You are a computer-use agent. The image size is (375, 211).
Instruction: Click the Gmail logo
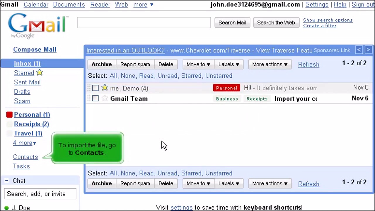(37, 26)
